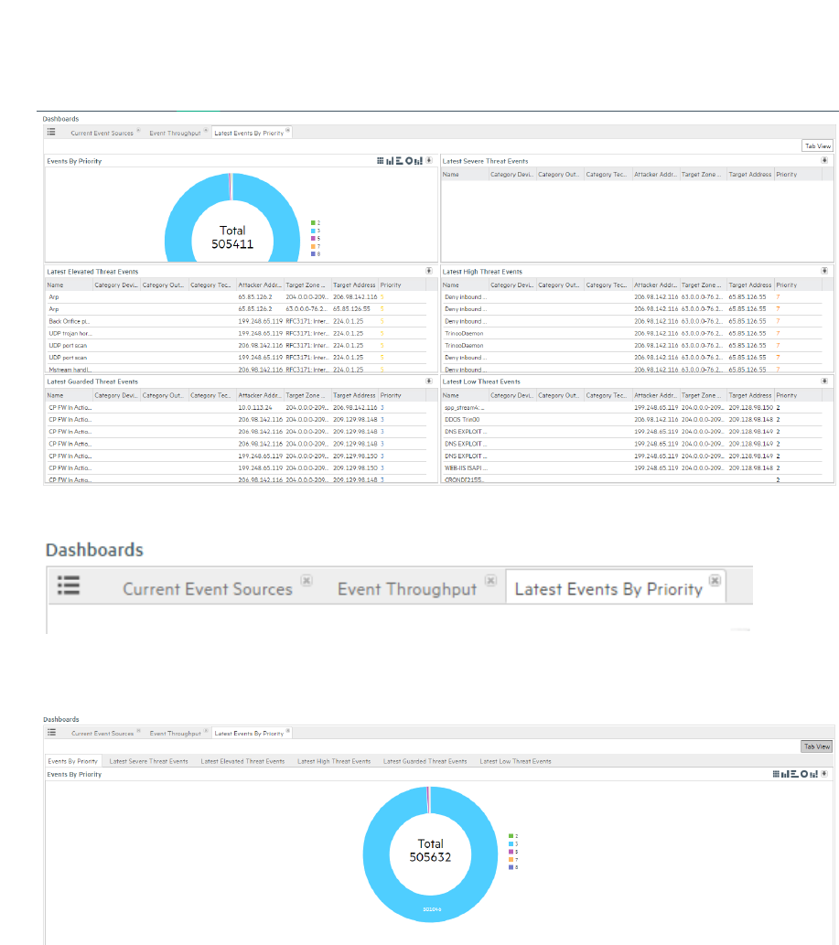
Task: Select the stacked chart icon in tiled Events By Priority
Action: (x=418, y=160)
